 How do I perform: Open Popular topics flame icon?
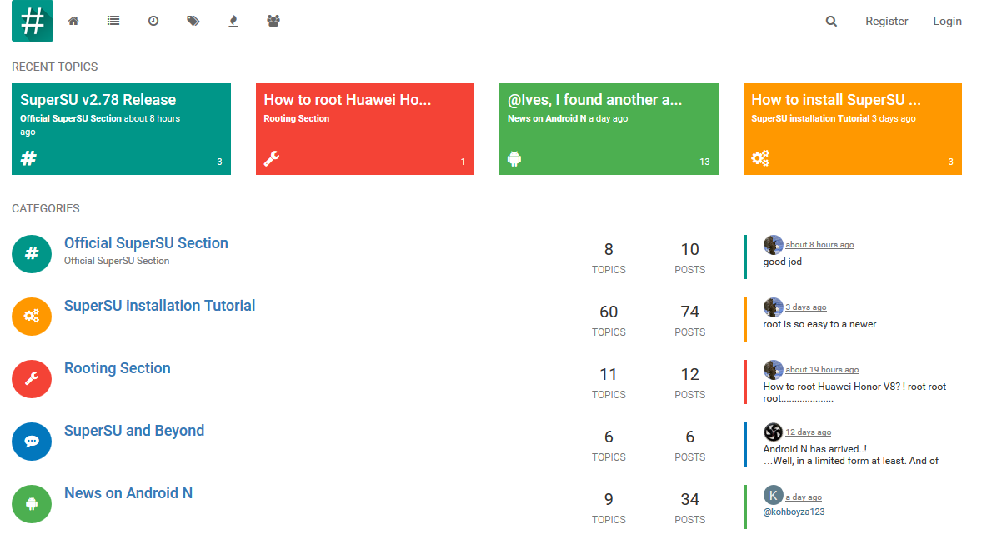(233, 22)
